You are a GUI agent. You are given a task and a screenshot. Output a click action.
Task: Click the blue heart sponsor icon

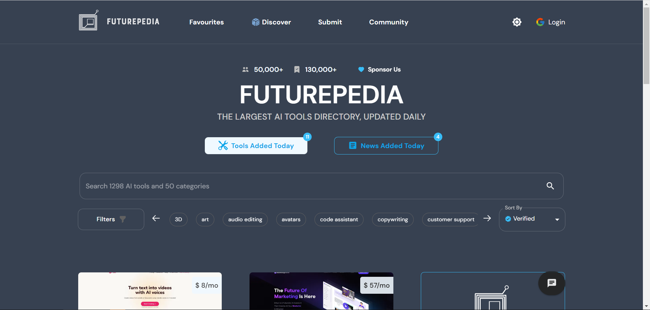coord(361,69)
